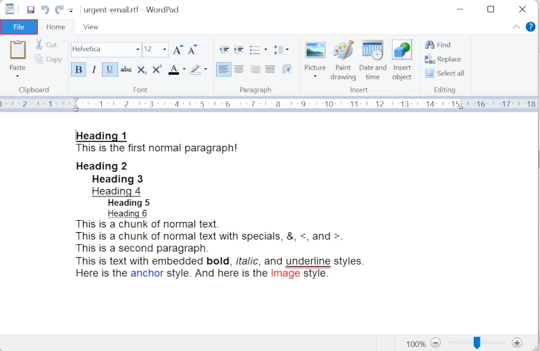Toggle subscript formatting
This screenshot has height=351, width=540.
[142, 70]
